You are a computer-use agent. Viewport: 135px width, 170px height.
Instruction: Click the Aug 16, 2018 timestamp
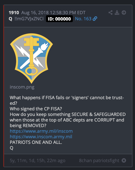(x=53, y=13)
